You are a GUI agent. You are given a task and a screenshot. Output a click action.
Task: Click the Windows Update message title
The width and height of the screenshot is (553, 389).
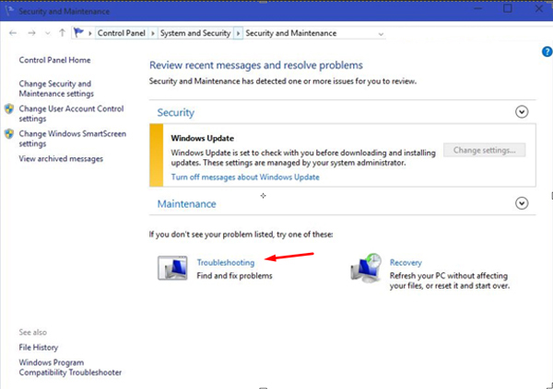(203, 138)
